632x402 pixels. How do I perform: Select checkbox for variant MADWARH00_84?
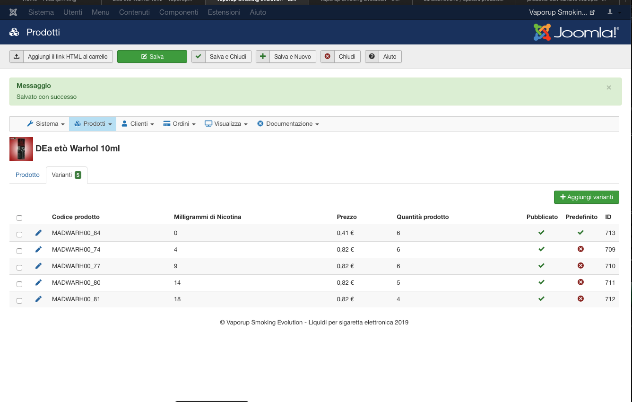19,235
